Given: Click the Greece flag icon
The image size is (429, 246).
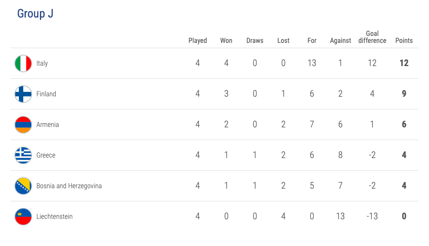Looking at the screenshot, I should coord(23,155).
